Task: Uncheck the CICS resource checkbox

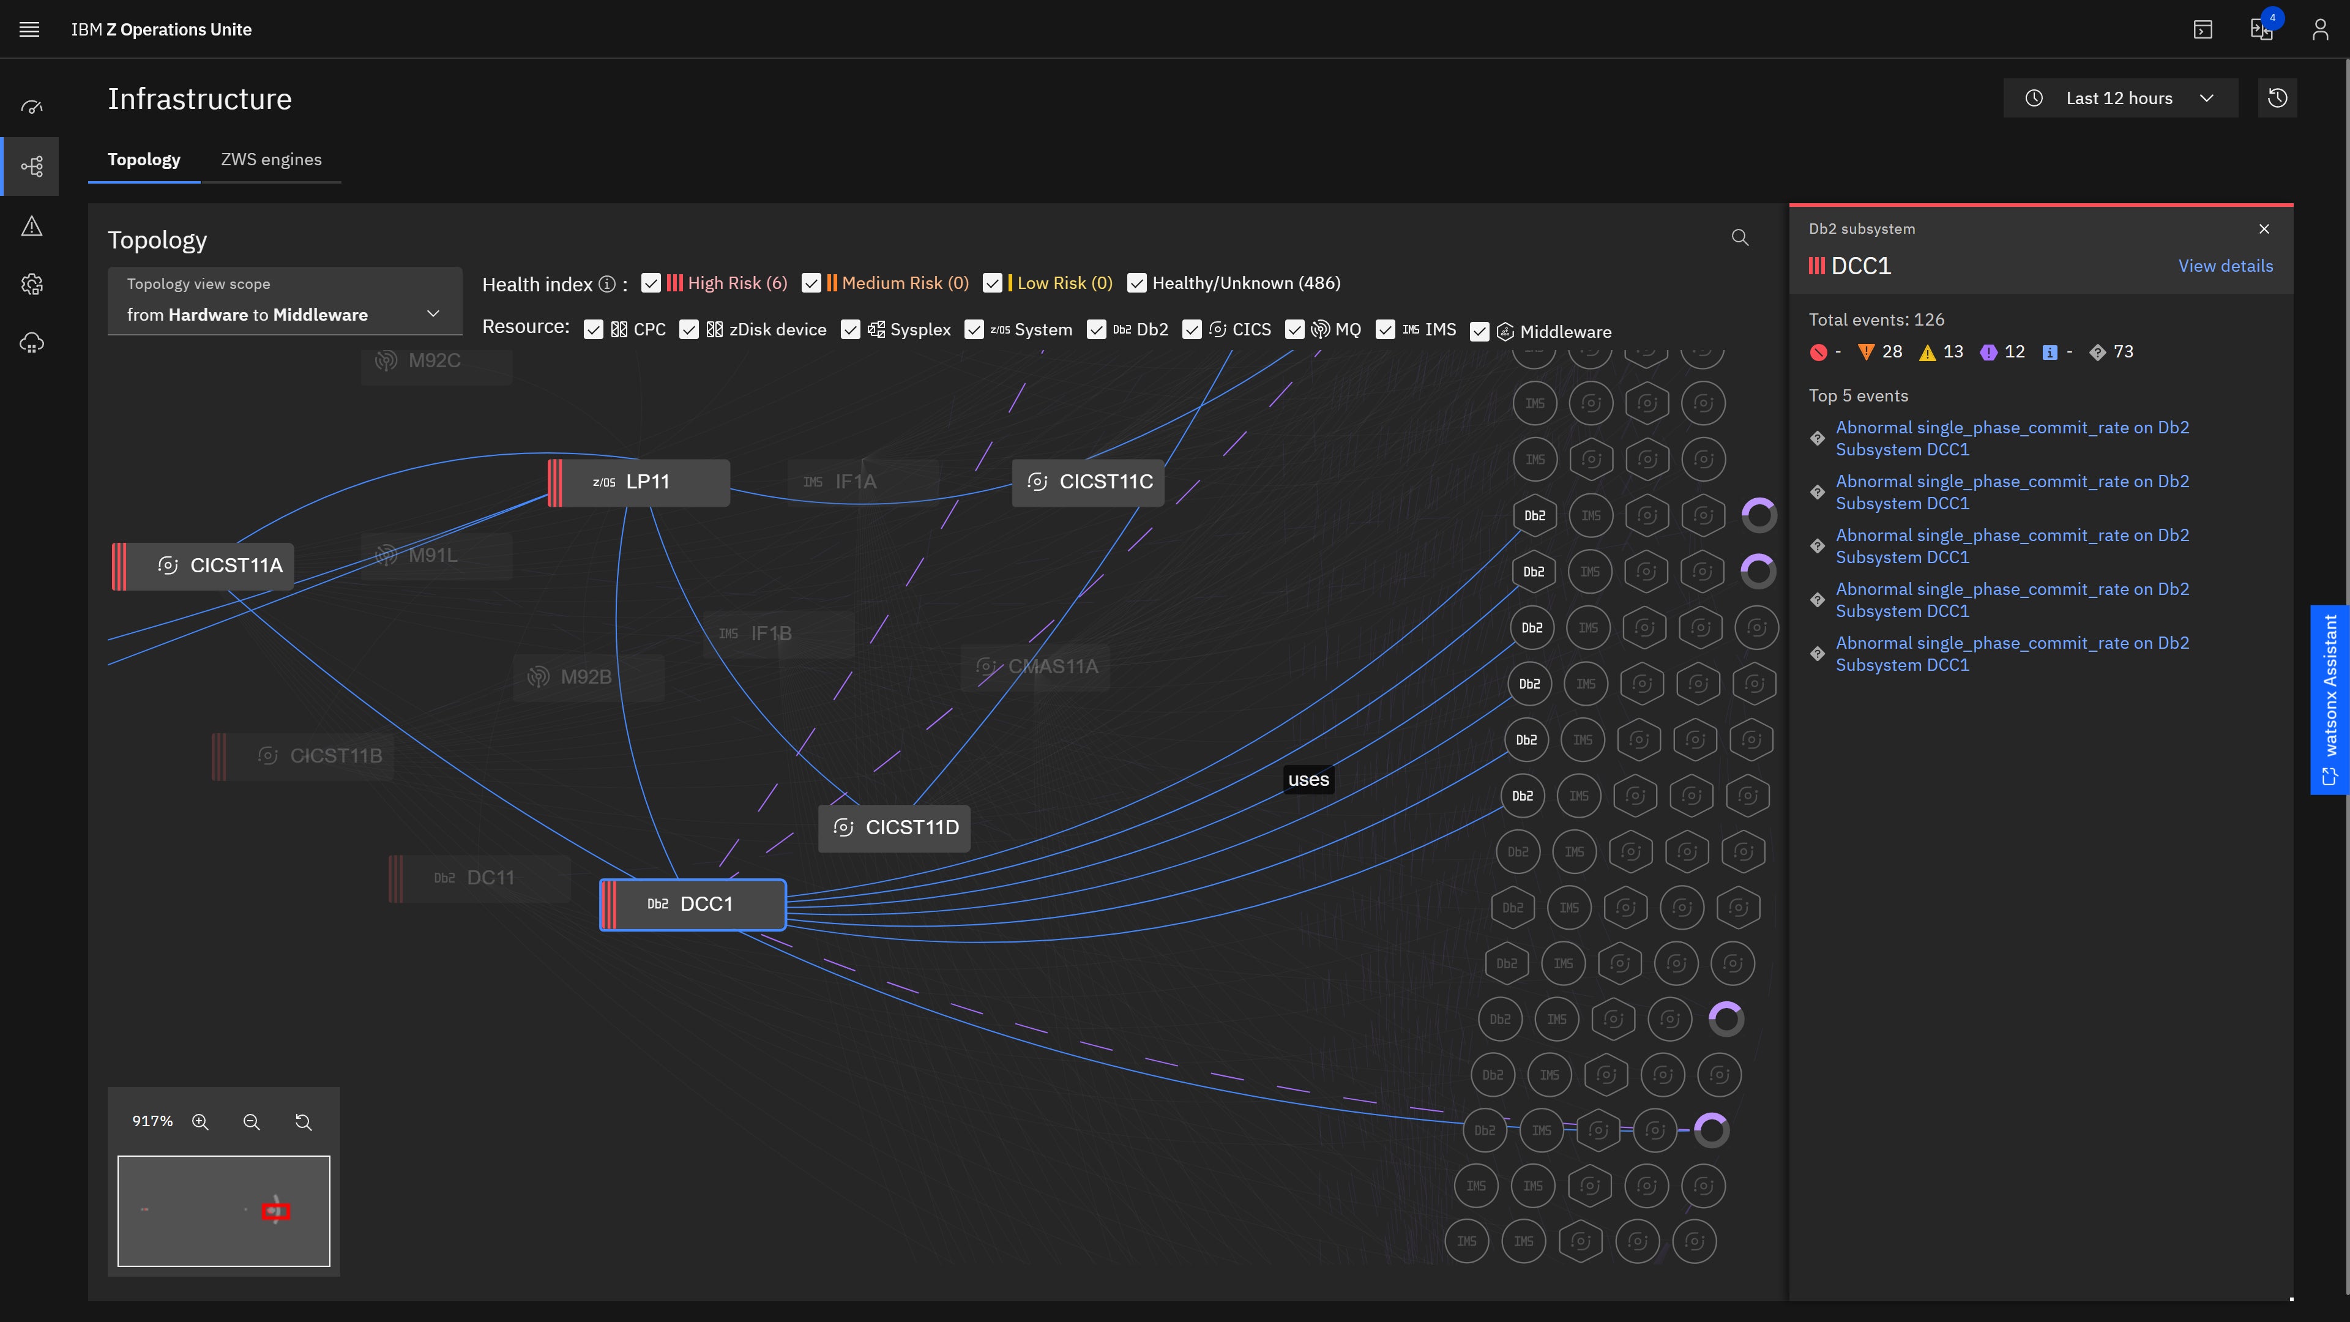Action: [x=1192, y=329]
